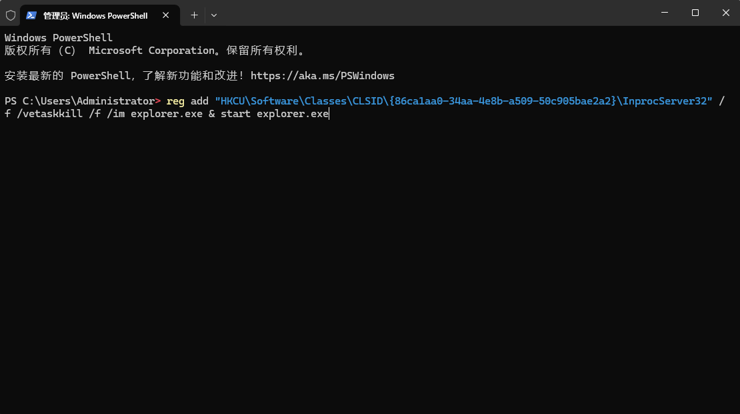Click the 'Windows PowerShell' banner line

point(59,38)
